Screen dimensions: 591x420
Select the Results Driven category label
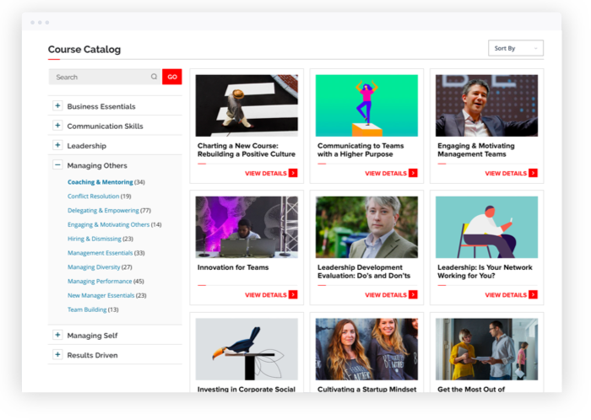pyautogui.click(x=92, y=355)
